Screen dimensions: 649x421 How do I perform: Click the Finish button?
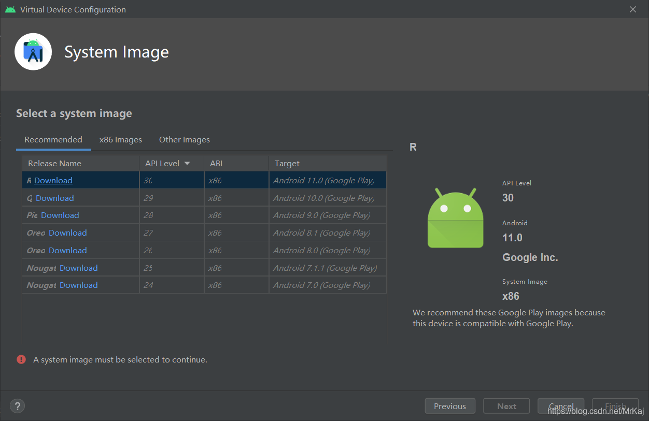pos(615,407)
